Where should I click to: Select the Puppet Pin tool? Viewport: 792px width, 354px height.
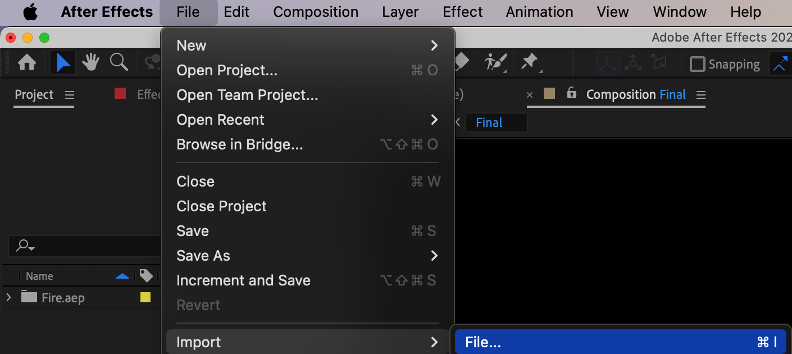click(529, 62)
